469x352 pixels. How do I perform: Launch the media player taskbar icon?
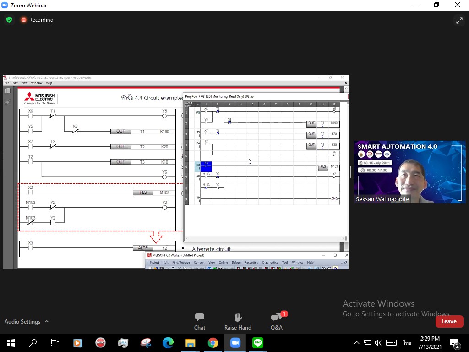[78, 343]
